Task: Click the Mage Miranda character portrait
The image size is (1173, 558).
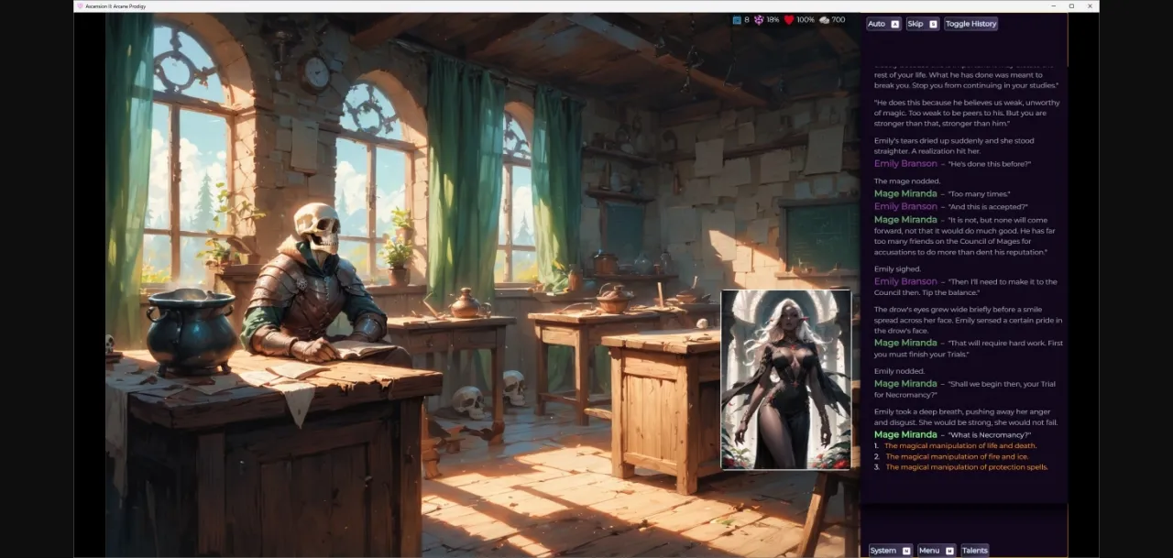Action: point(785,379)
